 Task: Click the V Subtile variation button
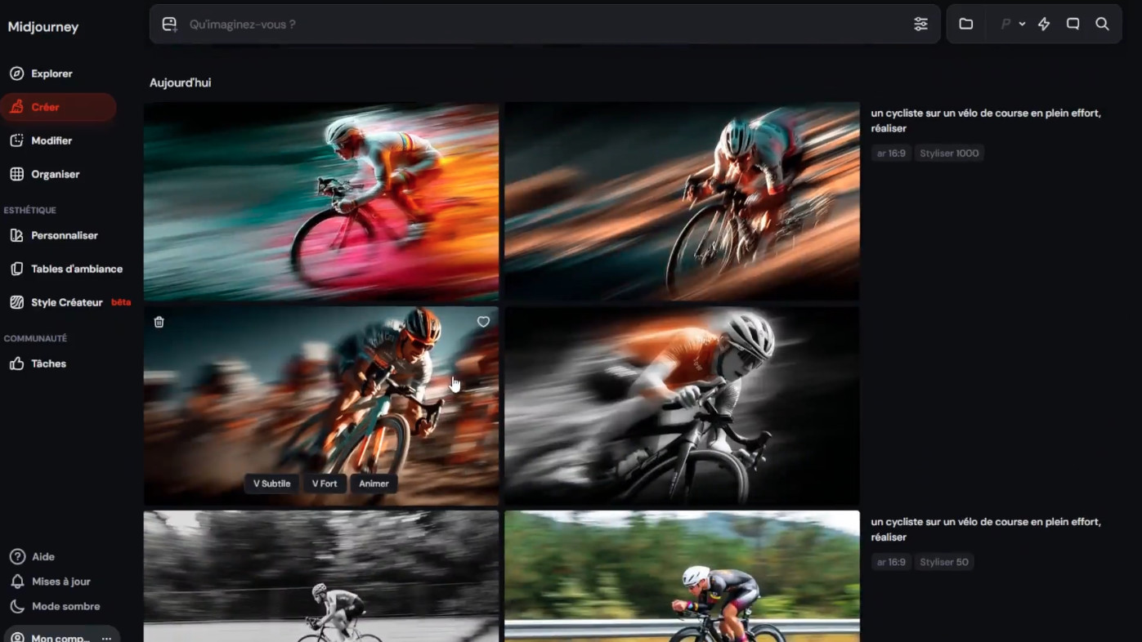coord(271,484)
